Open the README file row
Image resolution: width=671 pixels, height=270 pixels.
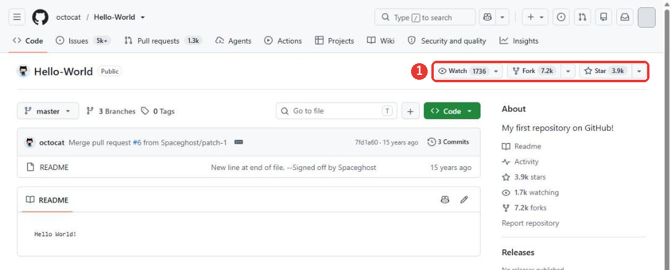[x=249, y=167]
